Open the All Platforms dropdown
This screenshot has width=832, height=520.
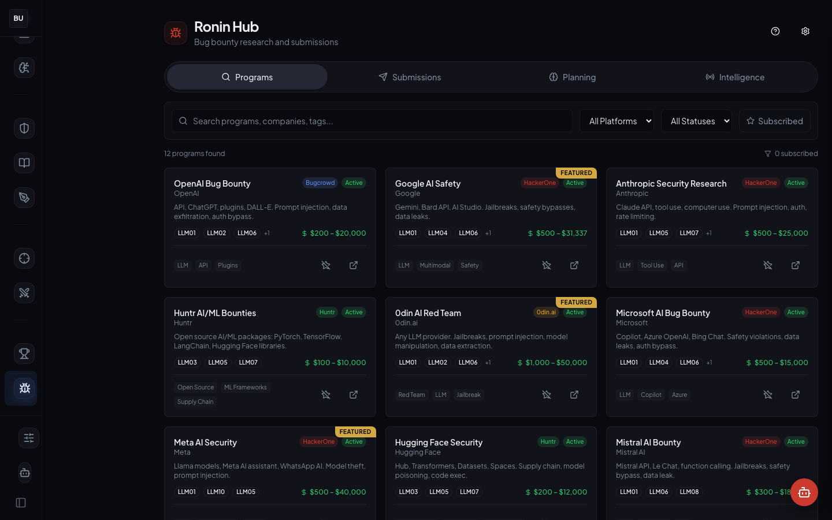click(617, 121)
